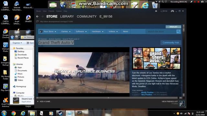Click the Wishlist button

(173, 27)
